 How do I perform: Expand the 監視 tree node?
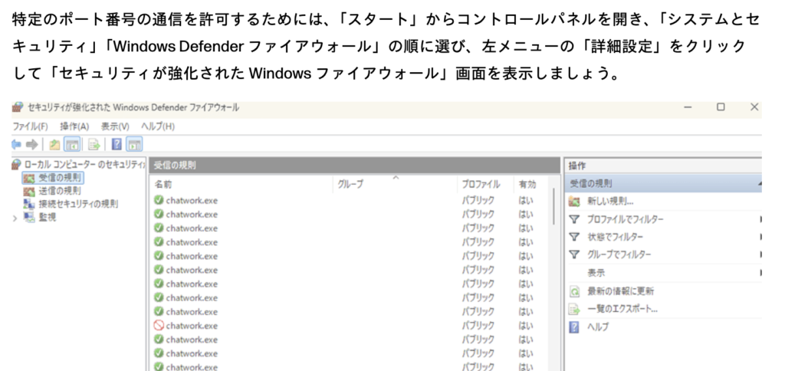15,218
